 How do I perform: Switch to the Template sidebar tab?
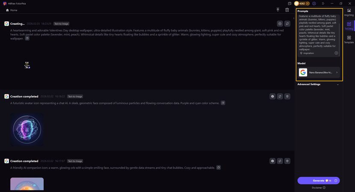coord(349,39)
